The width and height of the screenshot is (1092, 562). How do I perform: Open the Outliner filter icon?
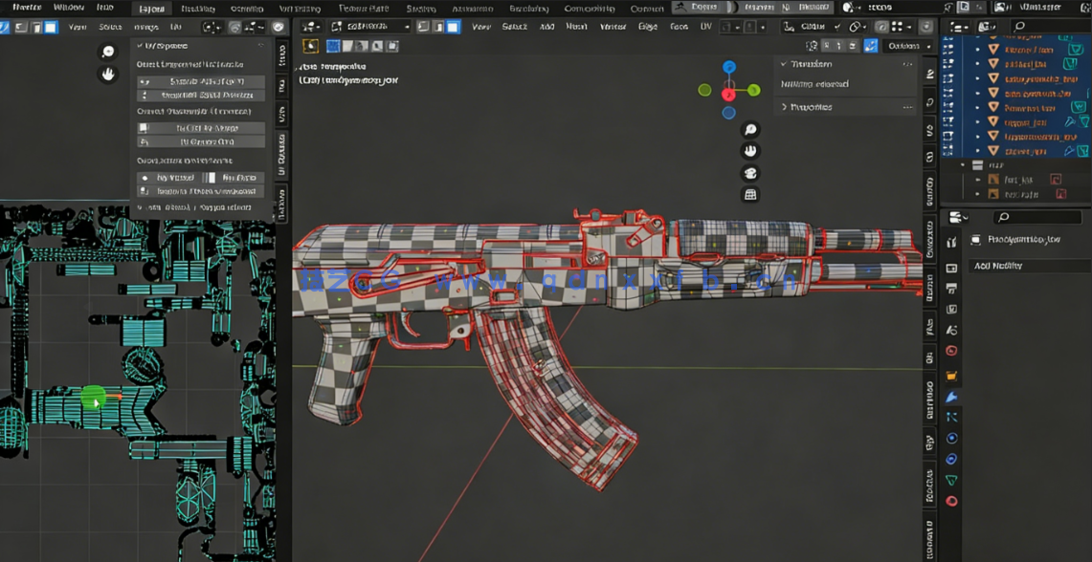point(989,27)
